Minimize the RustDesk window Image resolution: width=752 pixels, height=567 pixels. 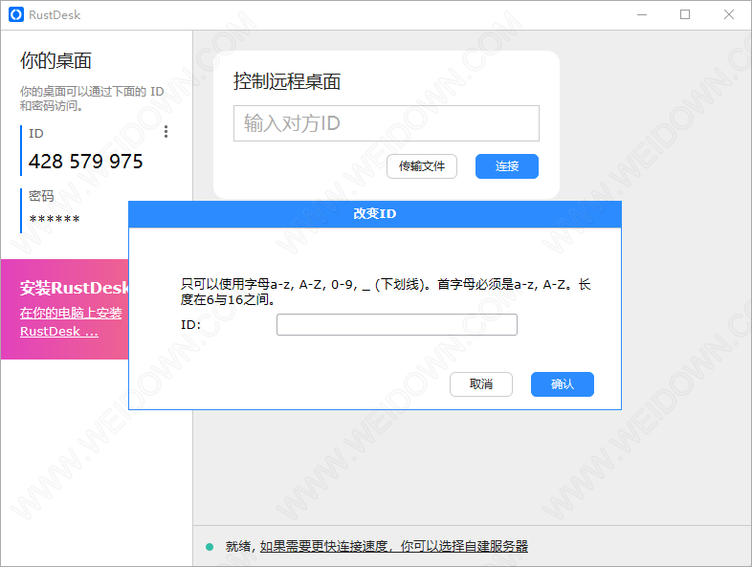[x=642, y=15]
